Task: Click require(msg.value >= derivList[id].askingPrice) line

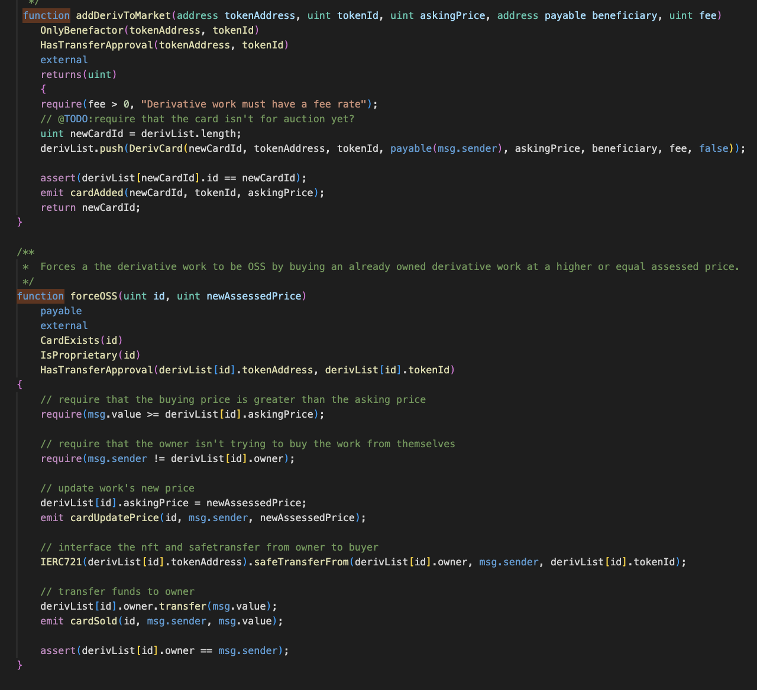Action: 182,414
